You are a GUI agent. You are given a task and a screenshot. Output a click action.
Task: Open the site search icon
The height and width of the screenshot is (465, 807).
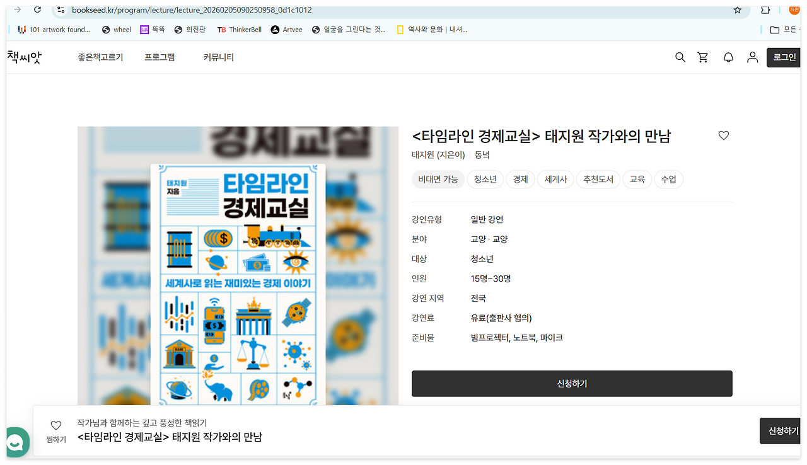pyautogui.click(x=680, y=57)
